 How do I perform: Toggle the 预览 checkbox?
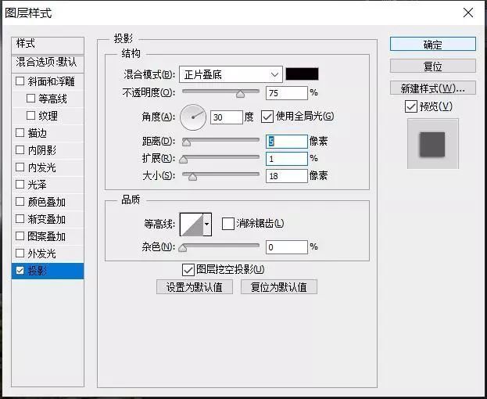point(411,106)
